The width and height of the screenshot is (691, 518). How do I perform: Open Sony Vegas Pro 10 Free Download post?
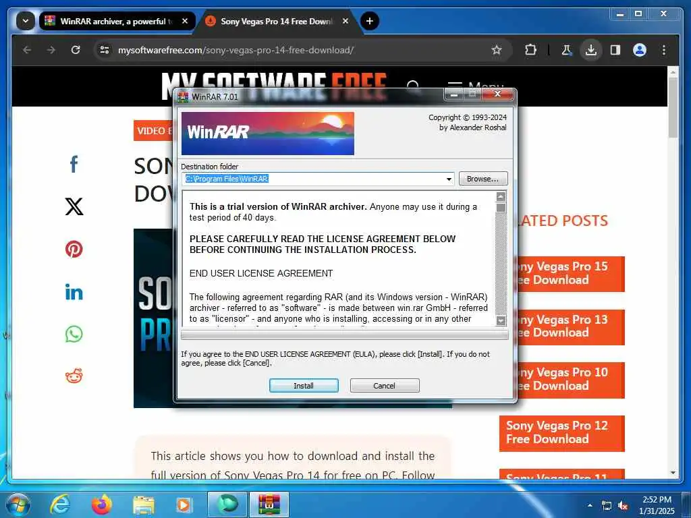click(571, 380)
